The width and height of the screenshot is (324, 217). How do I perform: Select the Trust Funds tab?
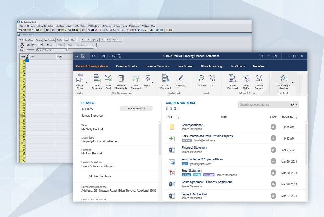237,66
